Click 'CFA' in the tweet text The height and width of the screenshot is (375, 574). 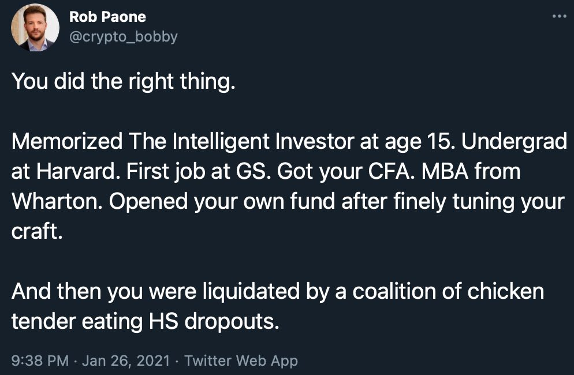click(x=392, y=171)
